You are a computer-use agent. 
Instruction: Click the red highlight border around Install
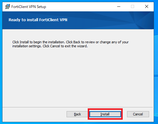pos(105,109)
